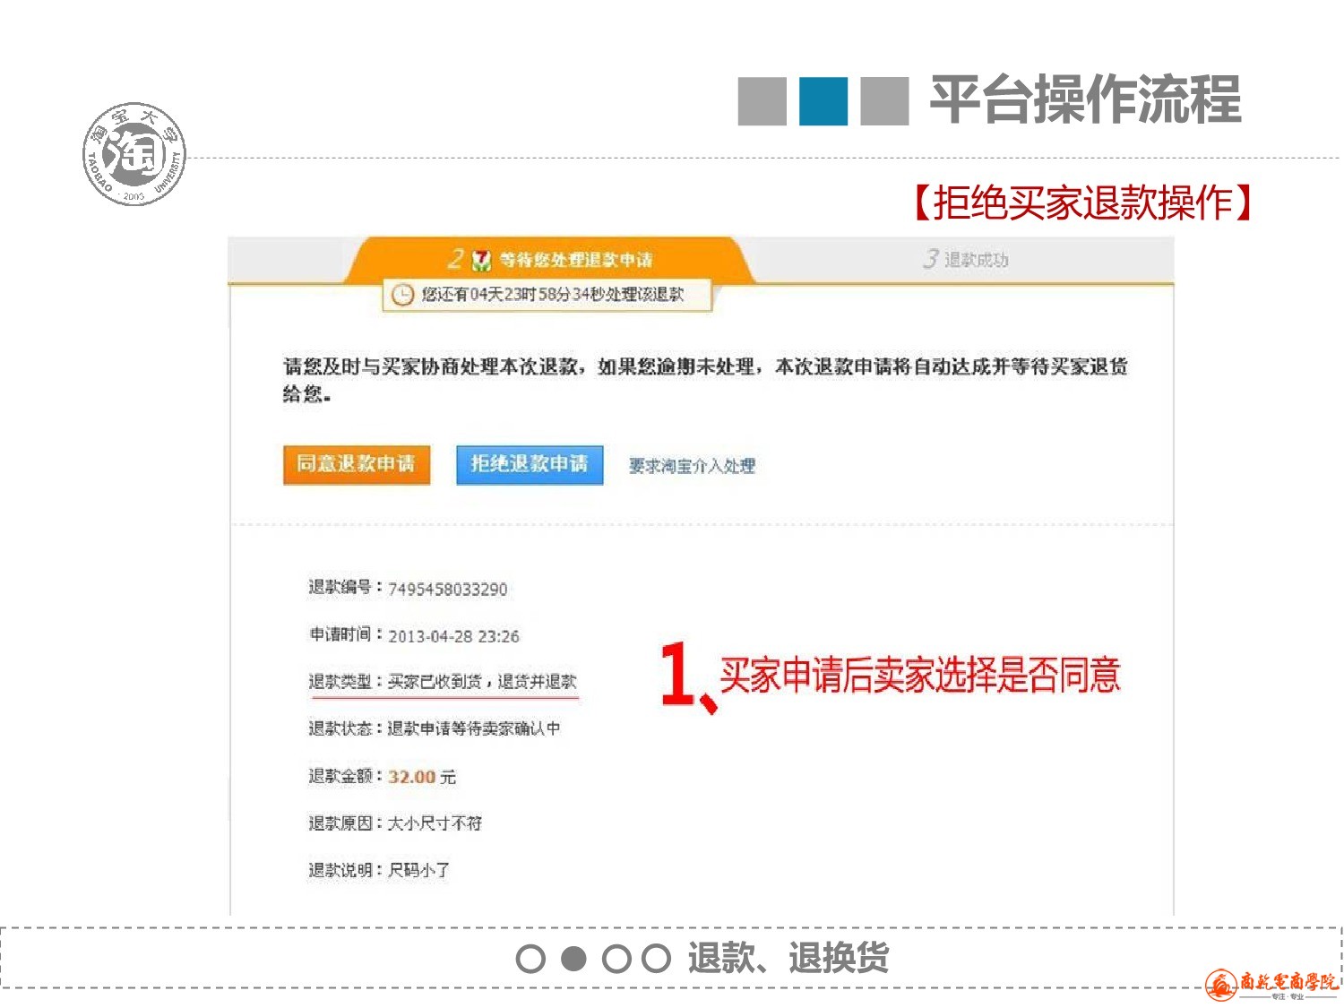This screenshot has height=1008, width=1344.
Task: Click the refund number 7495458033290
Action: tap(447, 590)
